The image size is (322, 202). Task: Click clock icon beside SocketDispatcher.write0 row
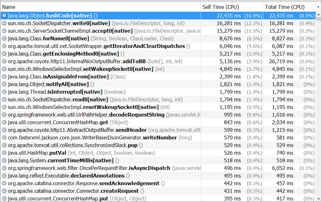coord(4,24)
